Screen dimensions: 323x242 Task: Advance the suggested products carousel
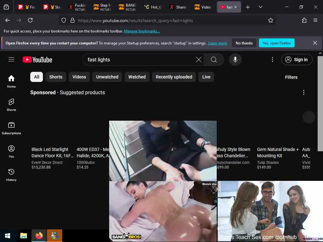pos(308,117)
